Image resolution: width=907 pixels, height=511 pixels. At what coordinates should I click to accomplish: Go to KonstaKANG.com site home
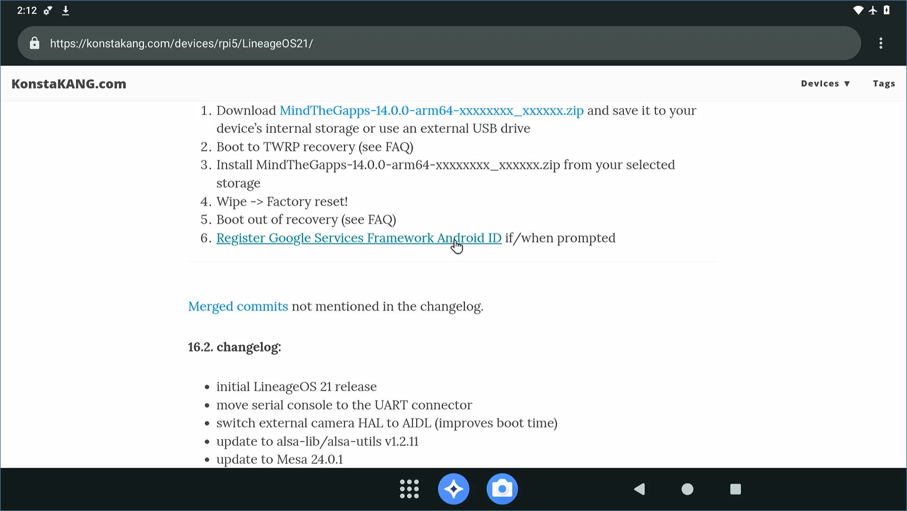coord(69,84)
